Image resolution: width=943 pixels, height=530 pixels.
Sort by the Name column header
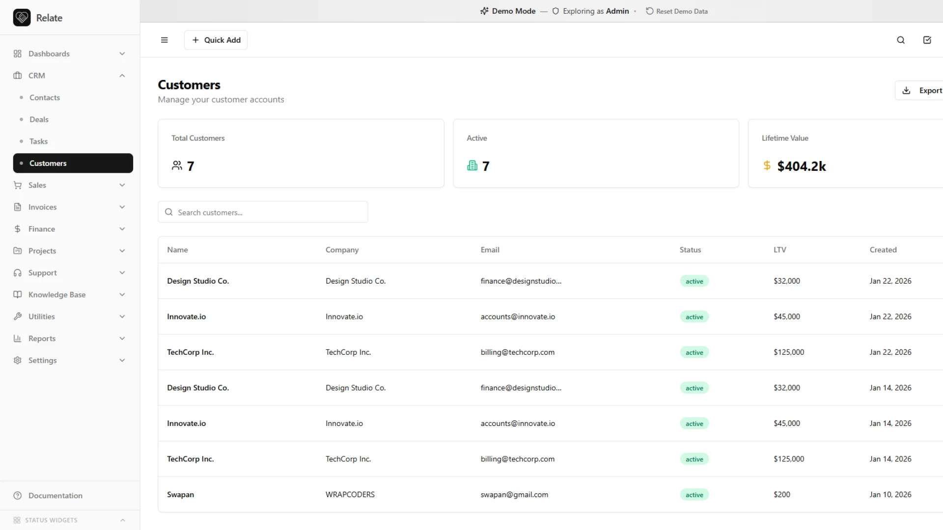pos(177,250)
